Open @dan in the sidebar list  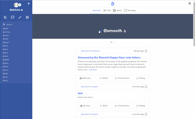[x=5, y=53]
